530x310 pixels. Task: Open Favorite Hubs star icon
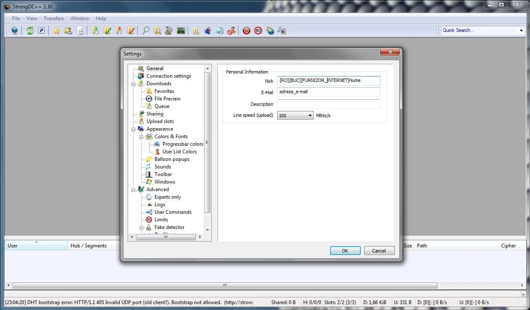tap(56, 31)
